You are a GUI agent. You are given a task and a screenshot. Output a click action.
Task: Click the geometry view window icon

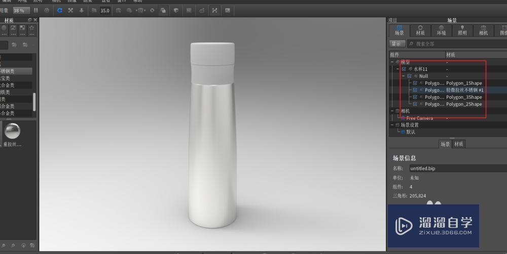click(189, 10)
